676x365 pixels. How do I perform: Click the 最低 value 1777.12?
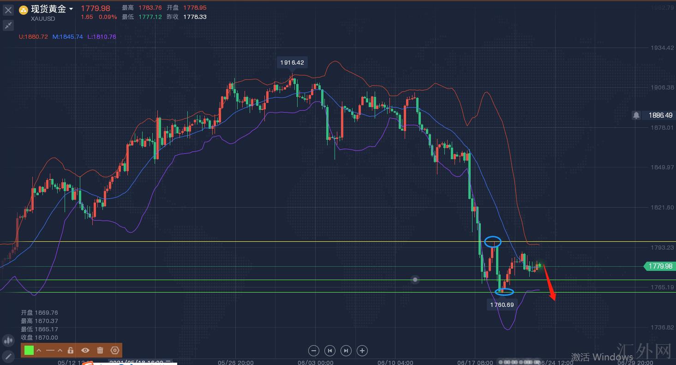pyautogui.click(x=150, y=17)
